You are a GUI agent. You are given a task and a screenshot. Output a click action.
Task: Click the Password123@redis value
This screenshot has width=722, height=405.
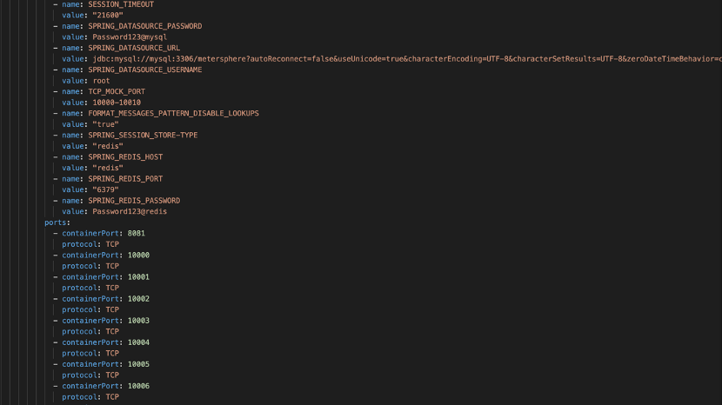[x=130, y=212]
